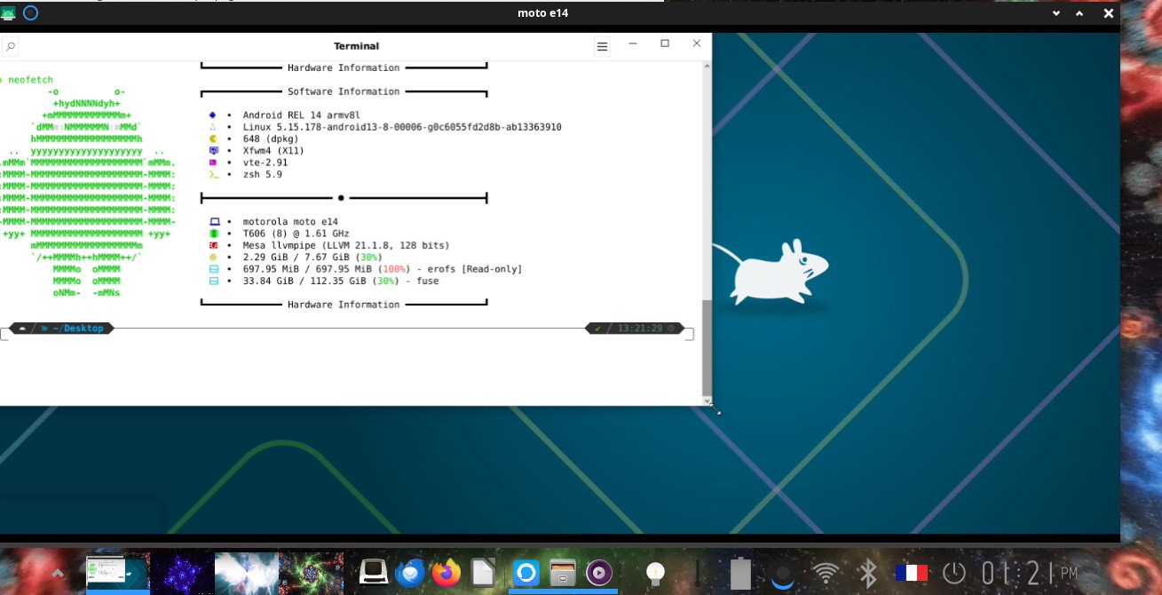Click the Android icon in moto e14 titlebar
The image size is (1162, 595).
point(9,13)
